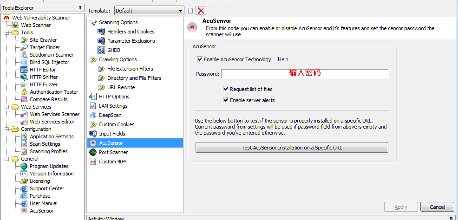
Task: Click the Apply button
Action: pyautogui.click(x=401, y=207)
